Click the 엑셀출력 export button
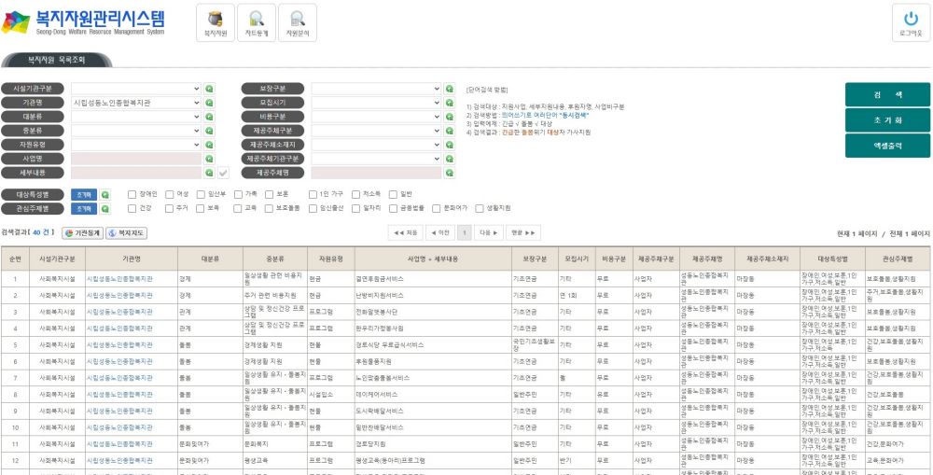Viewport: 933px width, 475px height. (888, 146)
